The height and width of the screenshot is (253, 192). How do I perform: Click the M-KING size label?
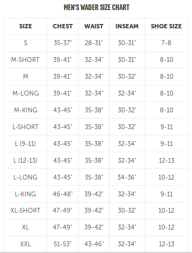point(25,110)
